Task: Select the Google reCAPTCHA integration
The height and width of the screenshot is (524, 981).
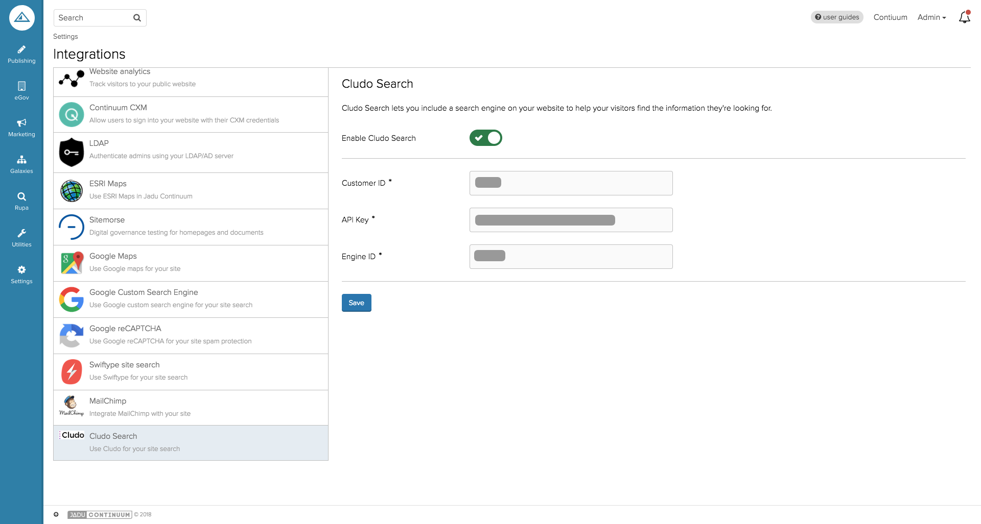Action: pos(191,336)
